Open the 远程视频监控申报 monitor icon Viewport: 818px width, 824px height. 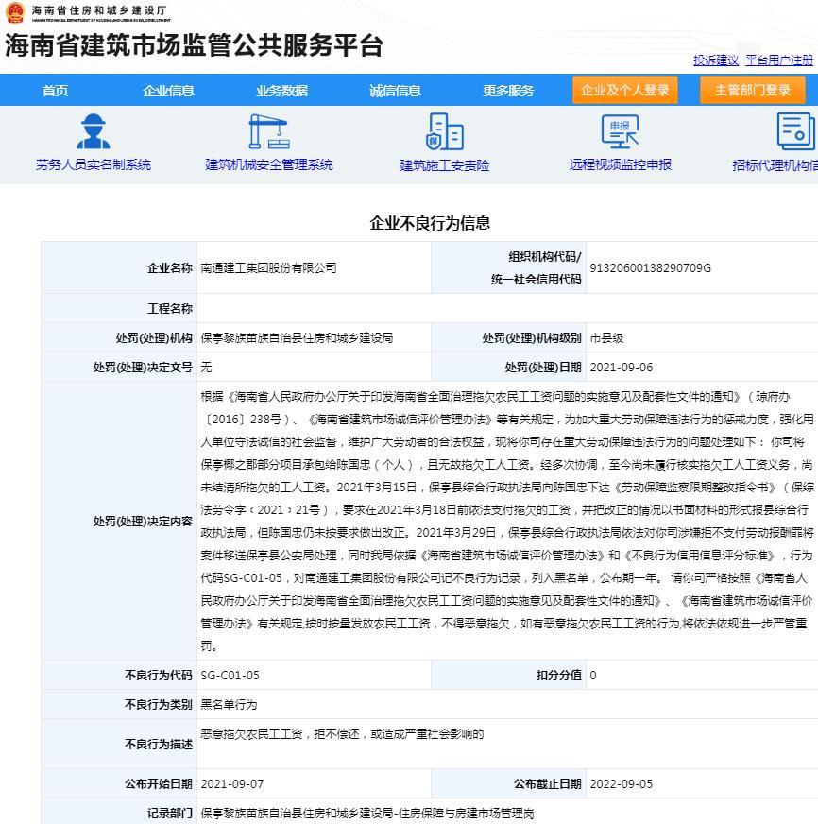click(x=620, y=131)
